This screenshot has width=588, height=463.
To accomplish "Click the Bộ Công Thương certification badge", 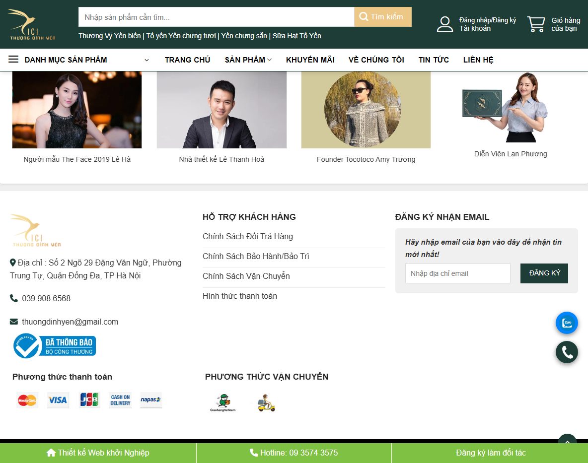I will [54, 346].
